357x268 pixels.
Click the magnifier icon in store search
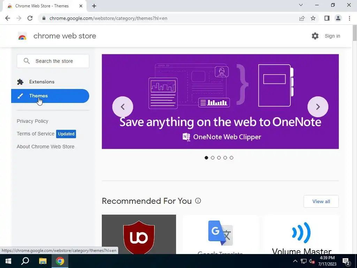tap(26, 61)
